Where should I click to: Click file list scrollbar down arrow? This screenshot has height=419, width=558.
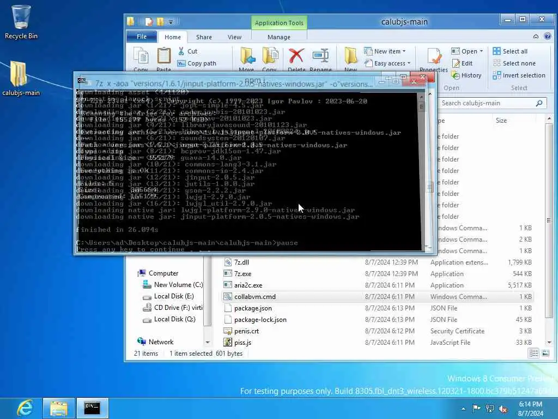549,343
